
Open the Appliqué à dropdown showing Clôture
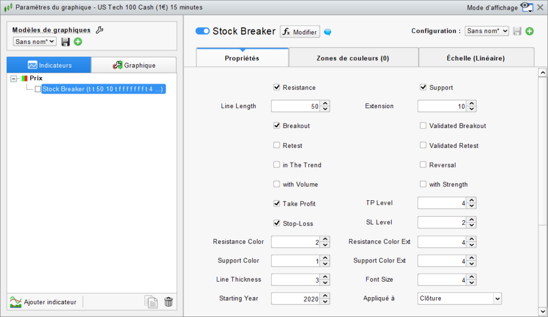pyautogui.click(x=459, y=298)
